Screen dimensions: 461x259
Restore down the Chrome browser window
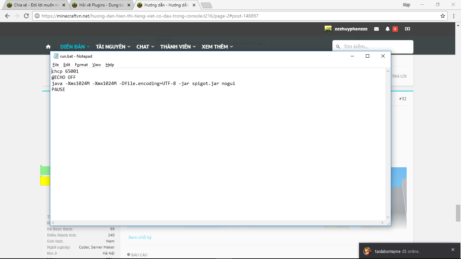(438, 4)
